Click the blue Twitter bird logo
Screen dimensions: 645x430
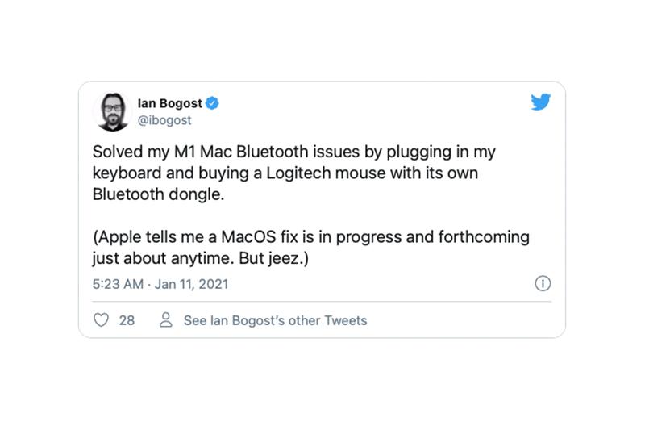tap(540, 103)
